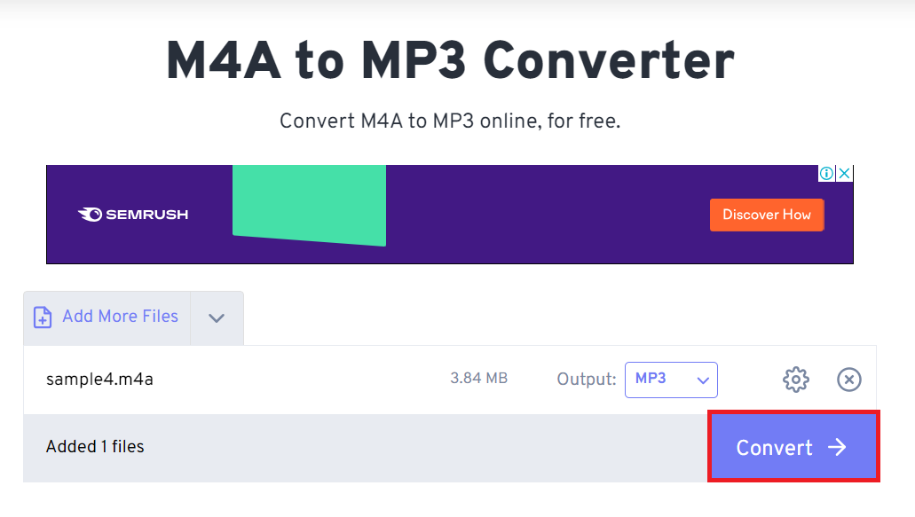Click the SEMRUSH logo in the ad
The width and height of the screenshot is (915, 517).
tap(131, 214)
